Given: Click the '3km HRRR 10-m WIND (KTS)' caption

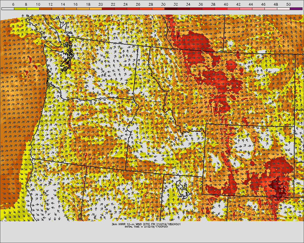Looking at the screenshot, I should coord(131,224).
